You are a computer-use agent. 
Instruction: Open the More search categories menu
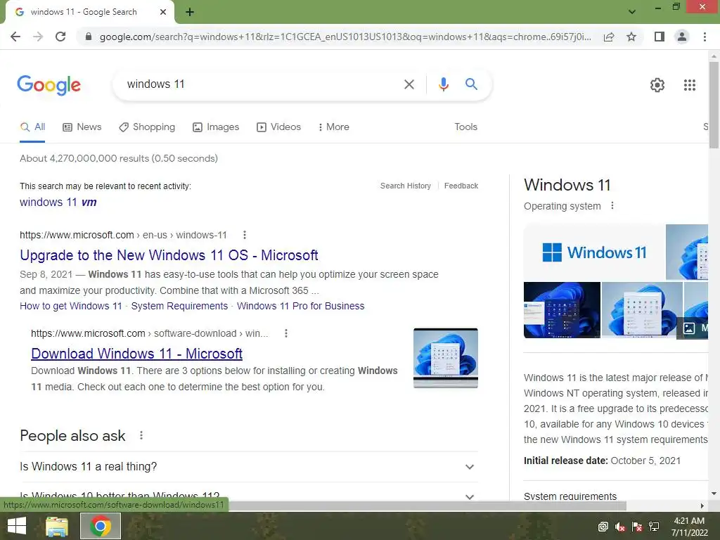(x=333, y=127)
